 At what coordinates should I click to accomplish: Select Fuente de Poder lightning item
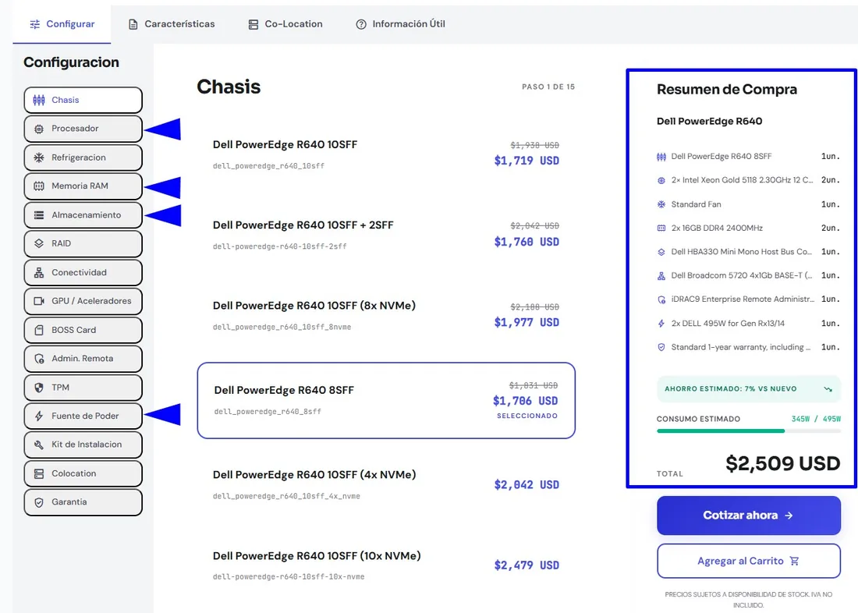83,416
